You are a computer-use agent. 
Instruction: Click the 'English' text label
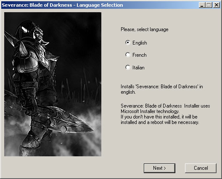(140, 43)
